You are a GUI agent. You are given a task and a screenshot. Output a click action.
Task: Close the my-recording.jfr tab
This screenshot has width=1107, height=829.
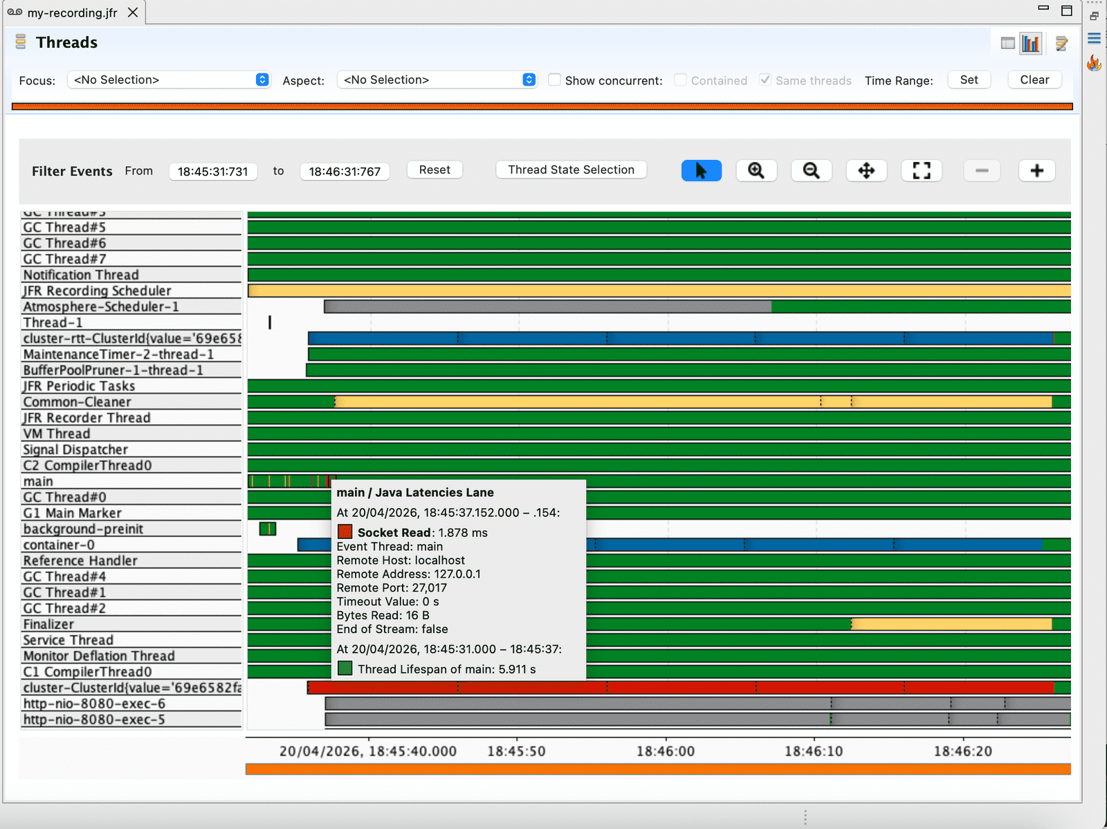(x=133, y=12)
